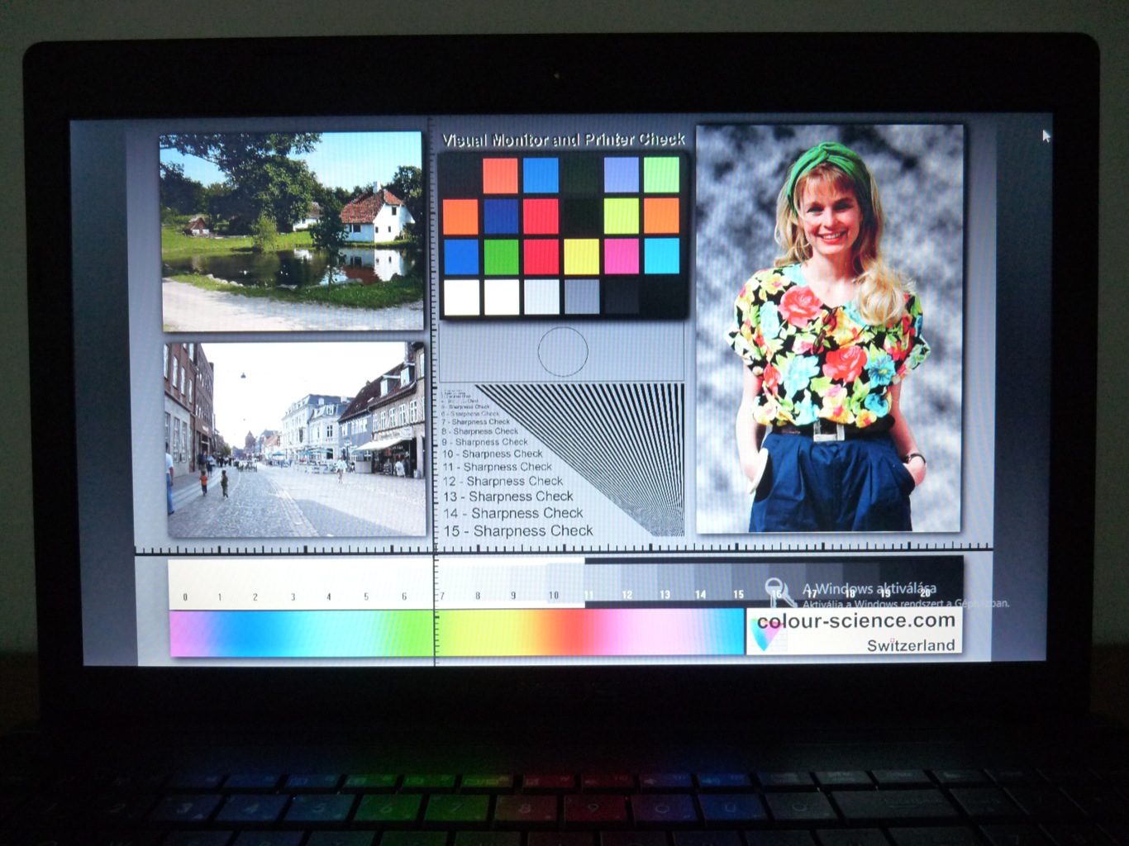Pick the lime yellow-green colour checker patch

pos(622,216)
